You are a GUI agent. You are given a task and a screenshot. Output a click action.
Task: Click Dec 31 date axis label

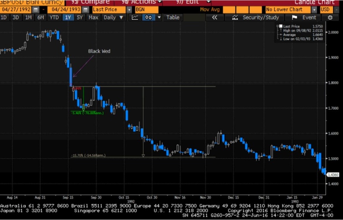click(264, 197)
